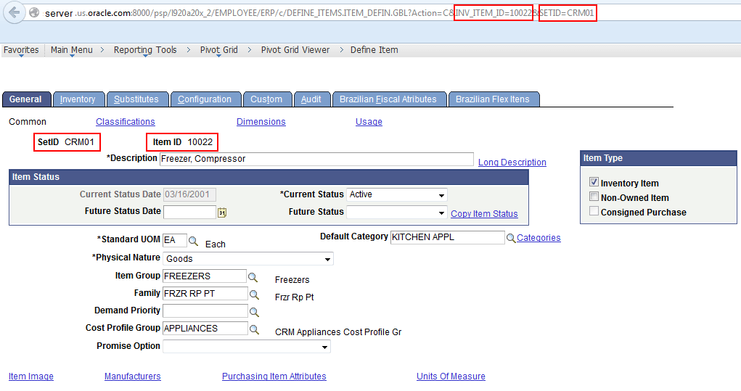This screenshot has width=741, height=391.
Task: Toggle the Inventory Item checkbox
Action: click(594, 182)
